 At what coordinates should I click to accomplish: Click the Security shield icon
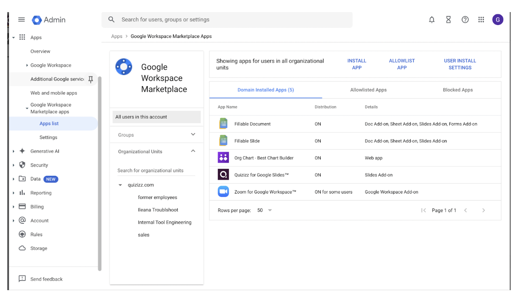(x=23, y=165)
